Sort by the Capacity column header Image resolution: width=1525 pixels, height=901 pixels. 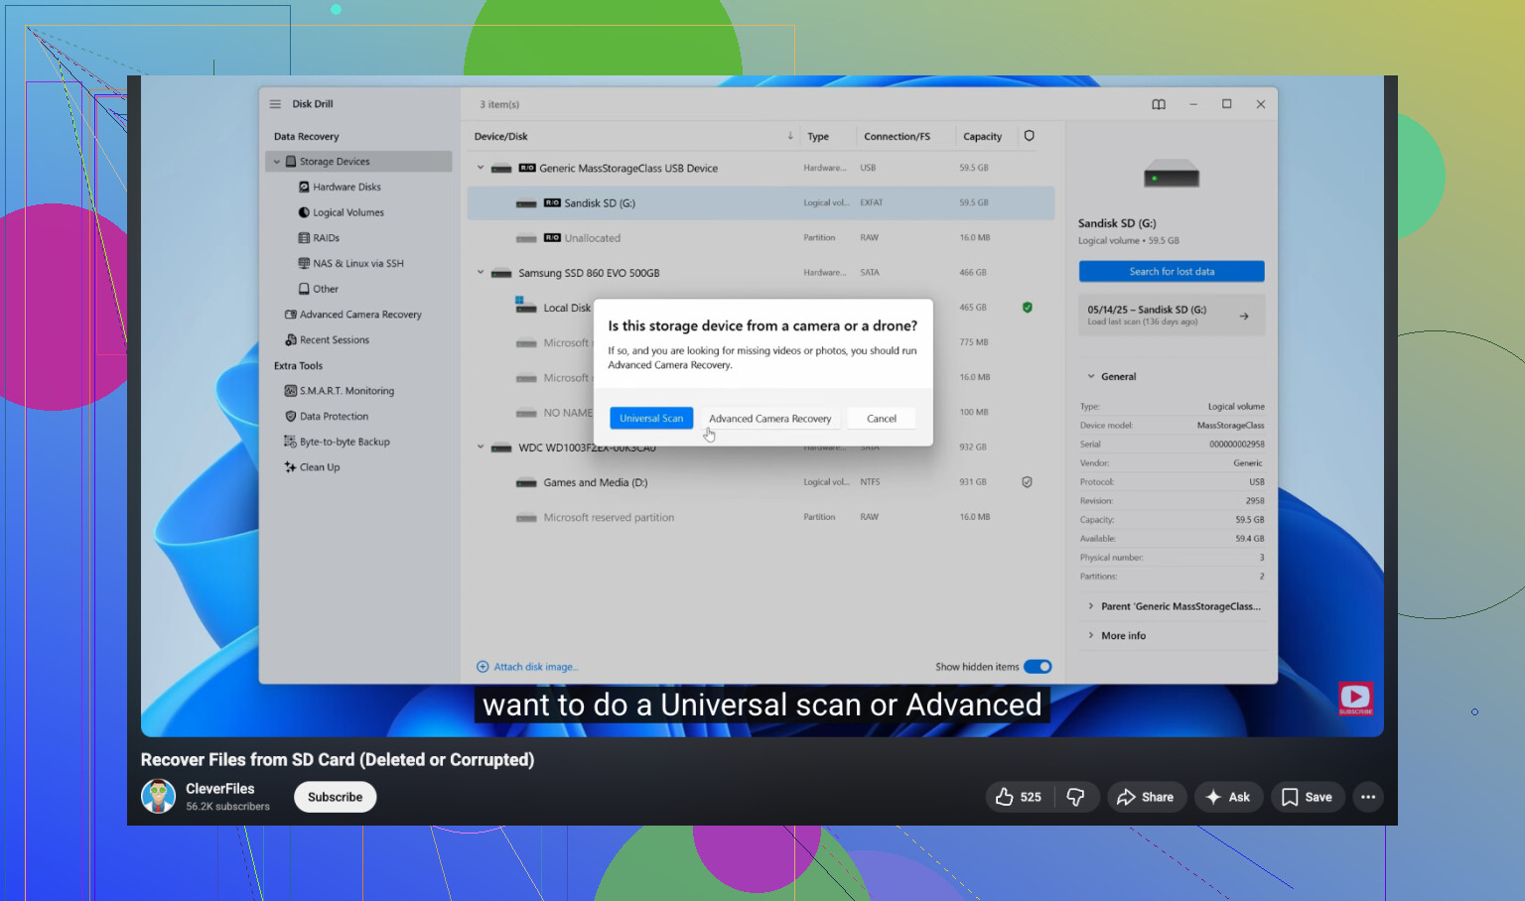982,136
